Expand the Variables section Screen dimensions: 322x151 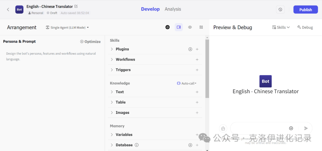point(112,135)
